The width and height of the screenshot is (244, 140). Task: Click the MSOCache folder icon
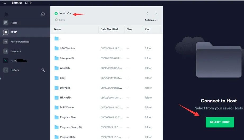[x=56, y=108]
